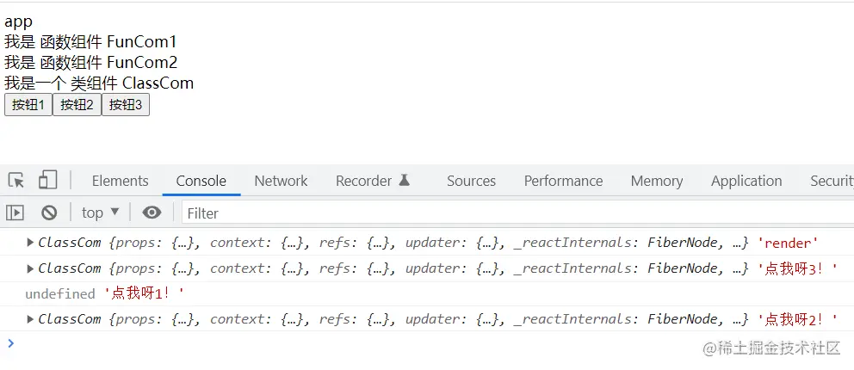Clear the console with the ban icon
This screenshot has height=370, width=854.
[49, 213]
